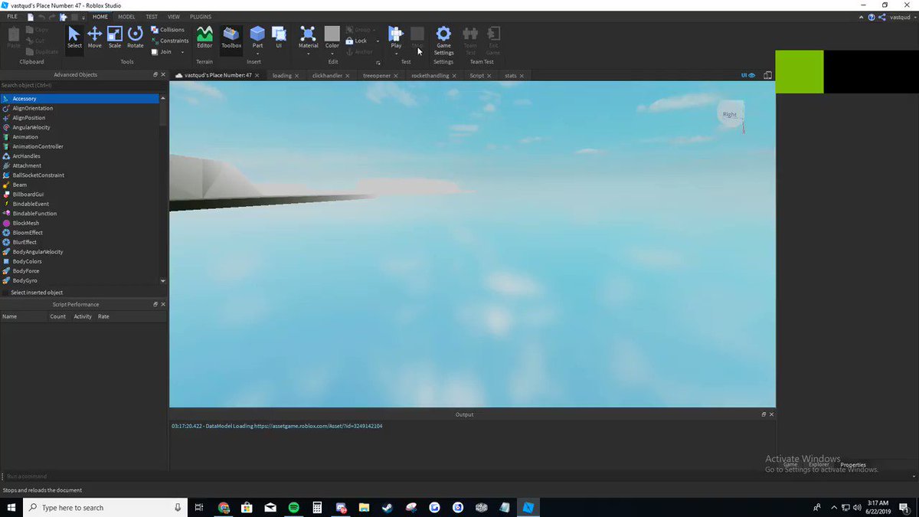Open the rockethandling script tab
Image resolution: width=919 pixels, height=517 pixels.
pyautogui.click(x=430, y=76)
